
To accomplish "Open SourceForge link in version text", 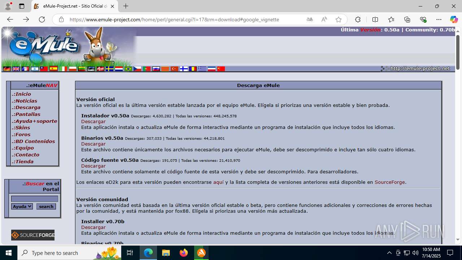I will pyautogui.click(x=390, y=182).
